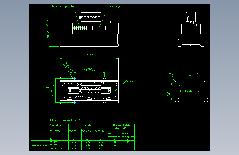Click the 'Herstellerprüfung' footnote line

pyautogui.click(x=65, y=120)
